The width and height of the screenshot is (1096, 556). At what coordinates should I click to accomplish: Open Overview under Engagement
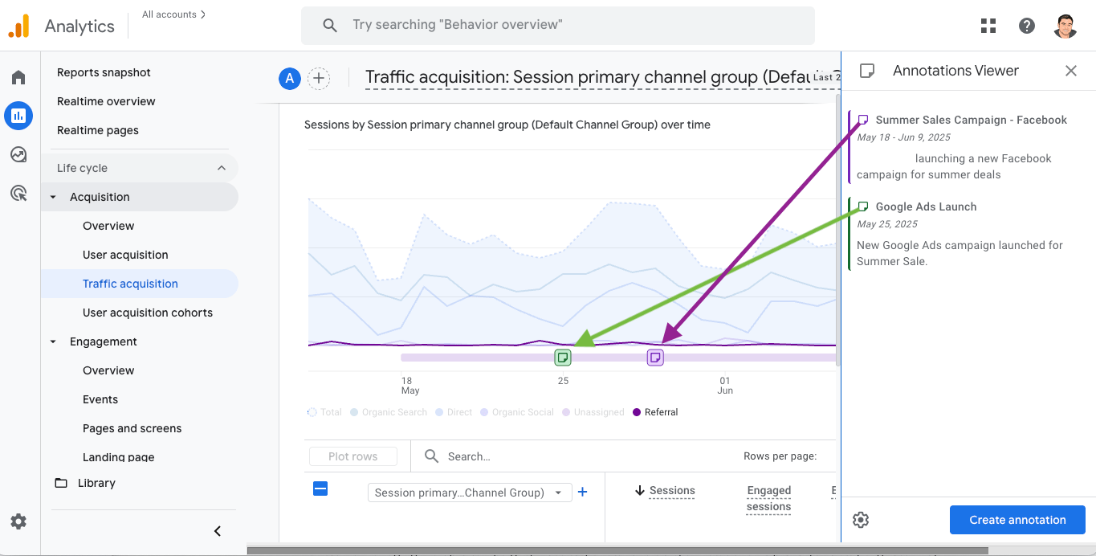click(108, 370)
